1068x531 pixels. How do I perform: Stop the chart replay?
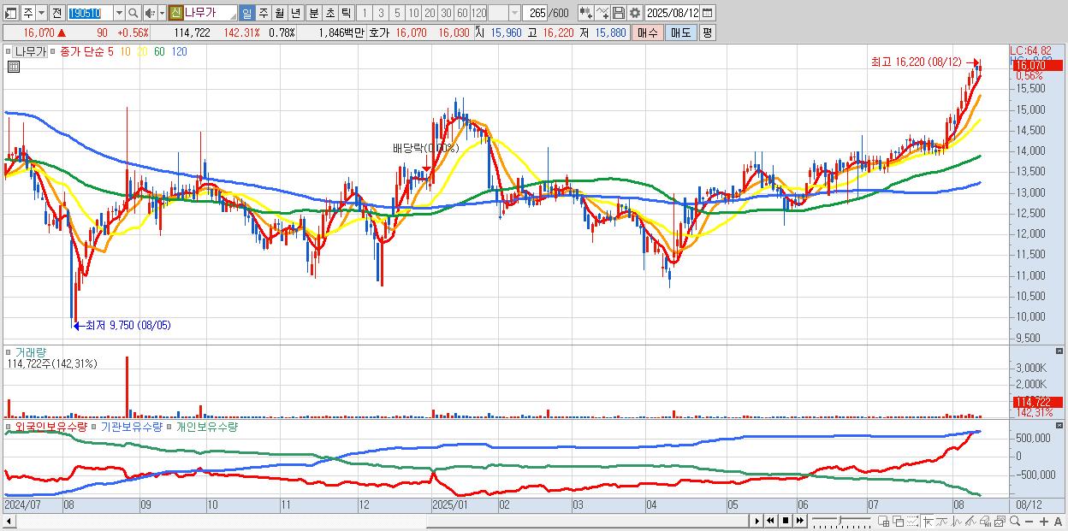coord(786,521)
